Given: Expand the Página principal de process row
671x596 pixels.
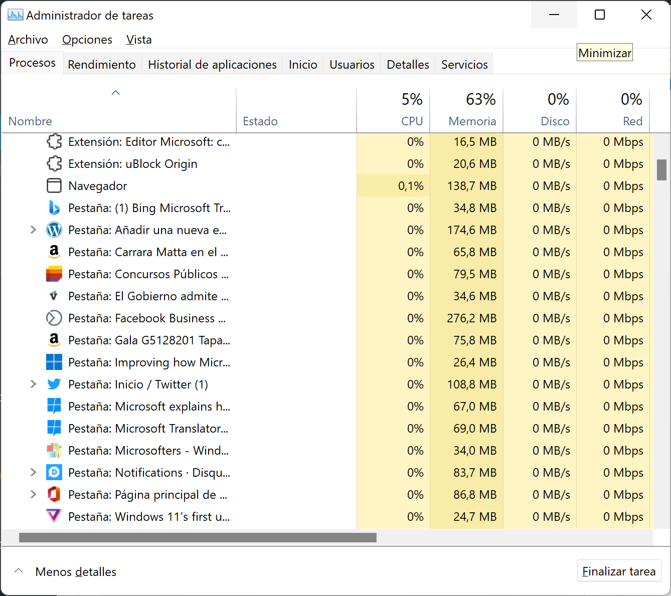Looking at the screenshot, I should point(33,495).
